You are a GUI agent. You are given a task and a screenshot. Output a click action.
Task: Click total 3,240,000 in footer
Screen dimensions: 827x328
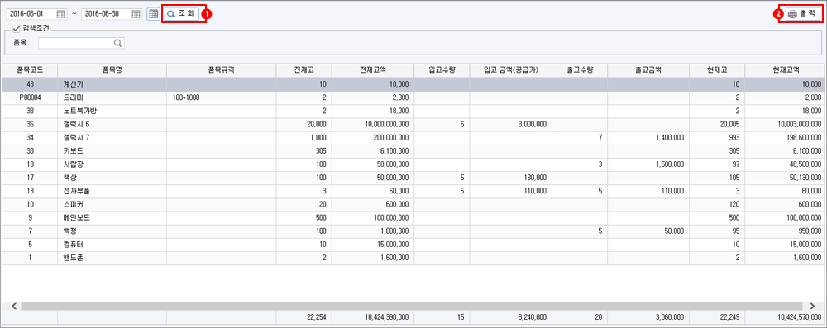[511, 317]
